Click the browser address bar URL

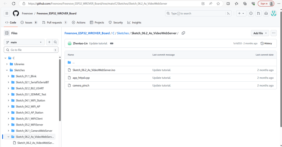(x=98, y=4)
